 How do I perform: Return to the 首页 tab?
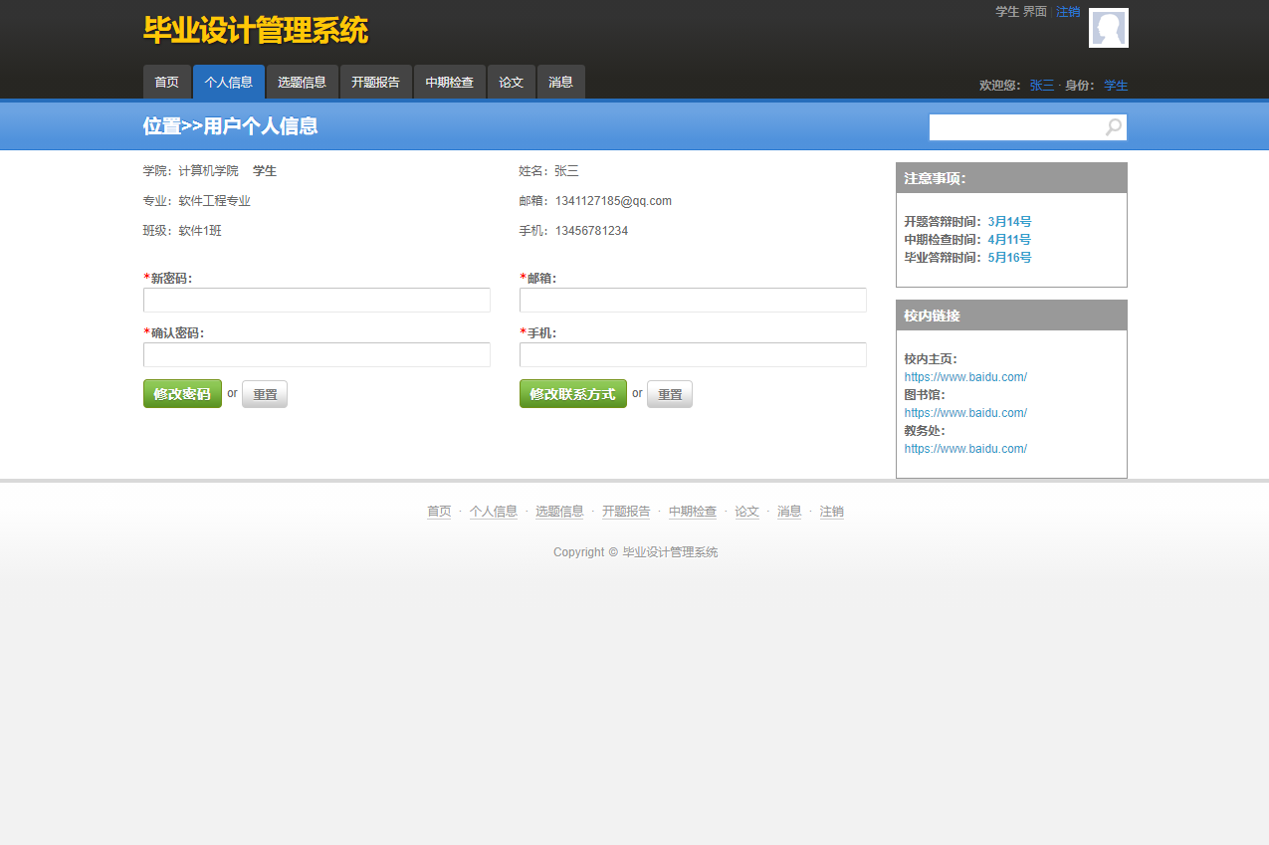coord(166,82)
